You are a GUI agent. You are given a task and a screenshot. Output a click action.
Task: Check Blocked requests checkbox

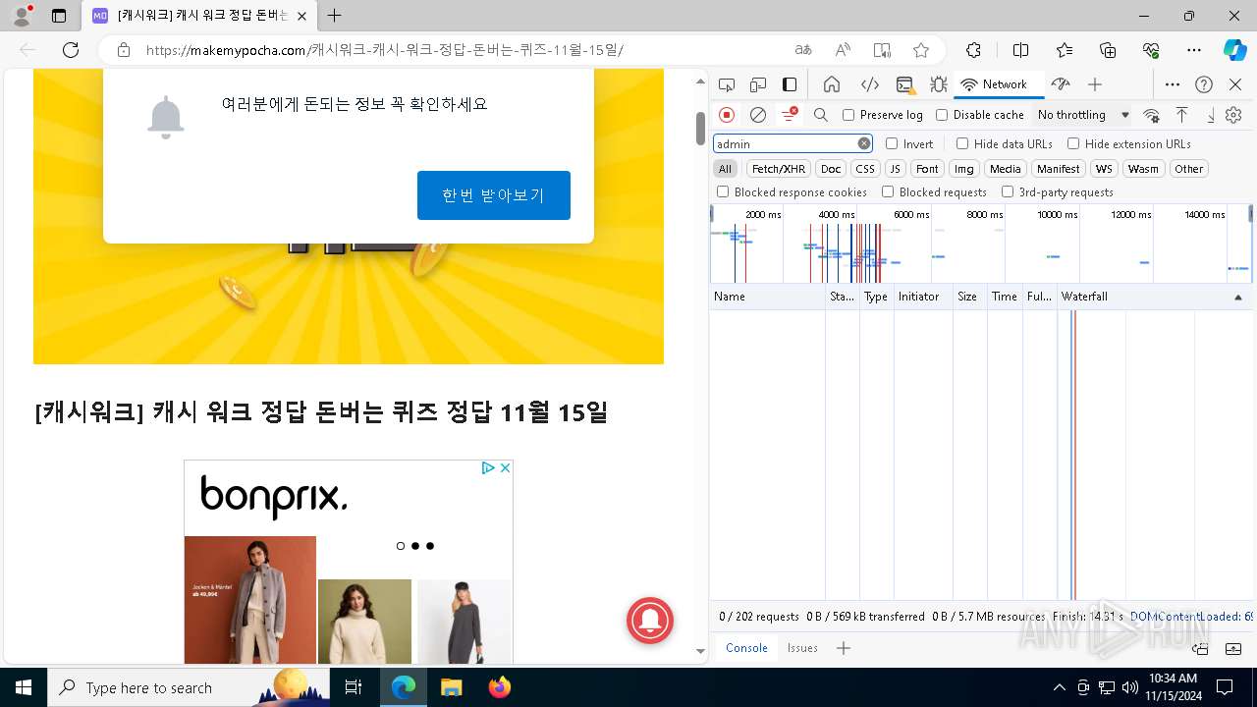pyautogui.click(x=888, y=192)
